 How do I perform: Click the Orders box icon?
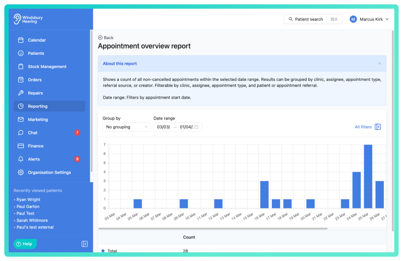click(x=21, y=80)
